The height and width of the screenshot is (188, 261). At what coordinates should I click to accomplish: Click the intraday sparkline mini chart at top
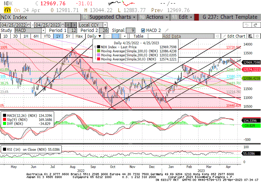(x=122, y=3)
